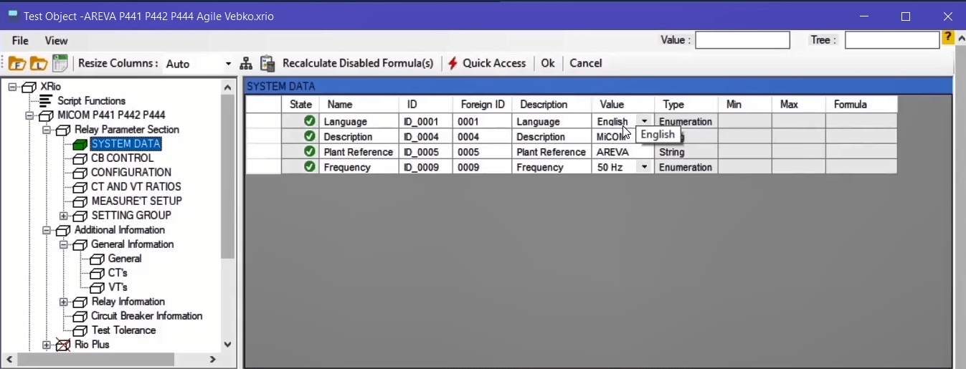Click the green state check for Language
The width and height of the screenshot is (966, 369).
click(x=309, y=122)
